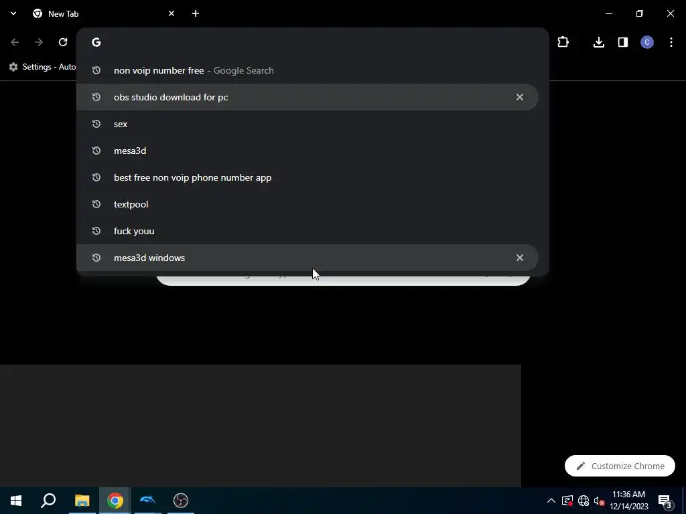Select the 'mesa3d' suggestion
The image size is (686, 514).
(307, 151)
